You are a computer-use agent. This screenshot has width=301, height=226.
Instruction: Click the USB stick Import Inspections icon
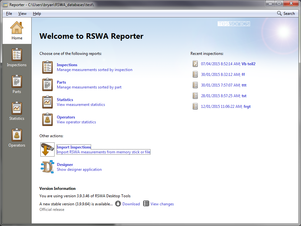[47, 149]
